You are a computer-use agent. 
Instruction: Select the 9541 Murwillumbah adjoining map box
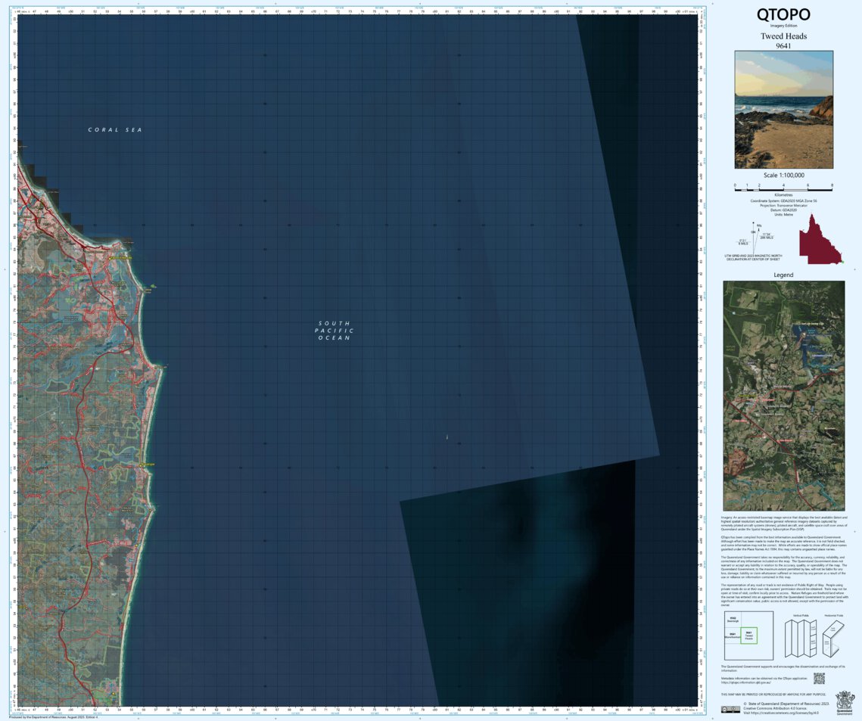click(x=733, y=636)
